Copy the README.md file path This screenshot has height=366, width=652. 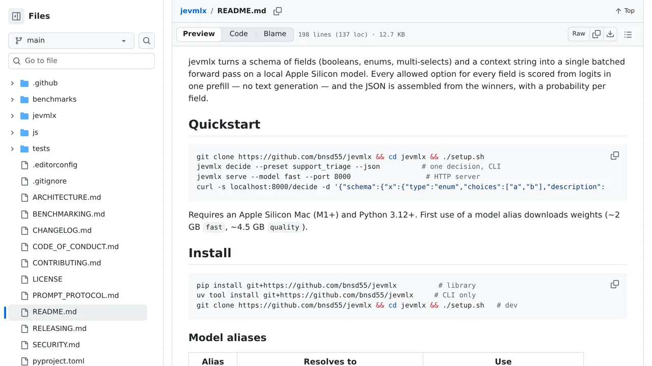pyautogui.click(x=278, y=11)
